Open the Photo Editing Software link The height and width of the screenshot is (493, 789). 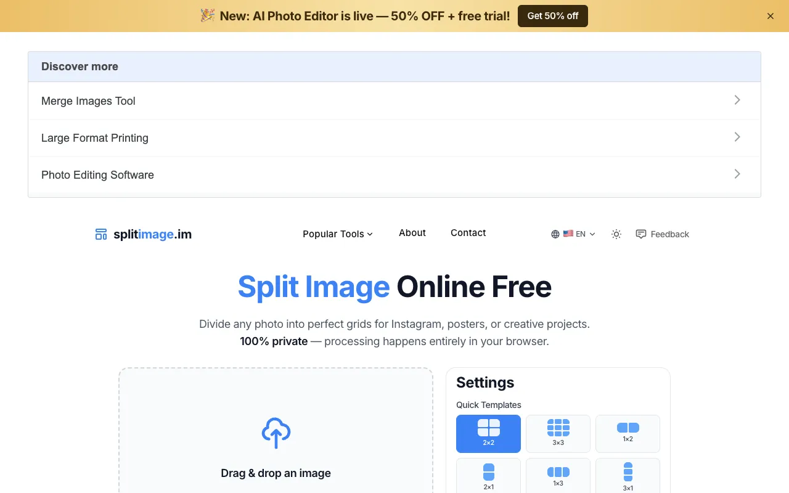point(394,175)
